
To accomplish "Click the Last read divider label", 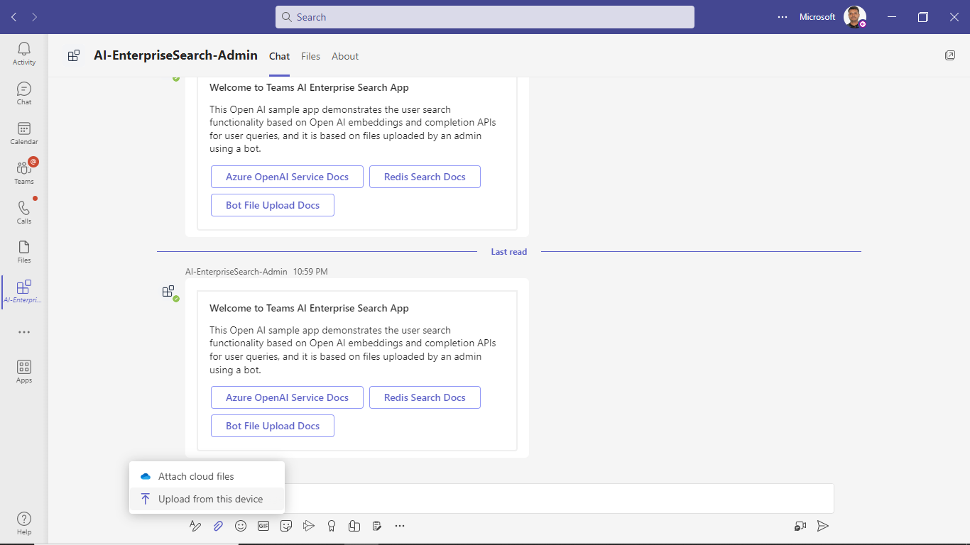I will coord(509,252).
